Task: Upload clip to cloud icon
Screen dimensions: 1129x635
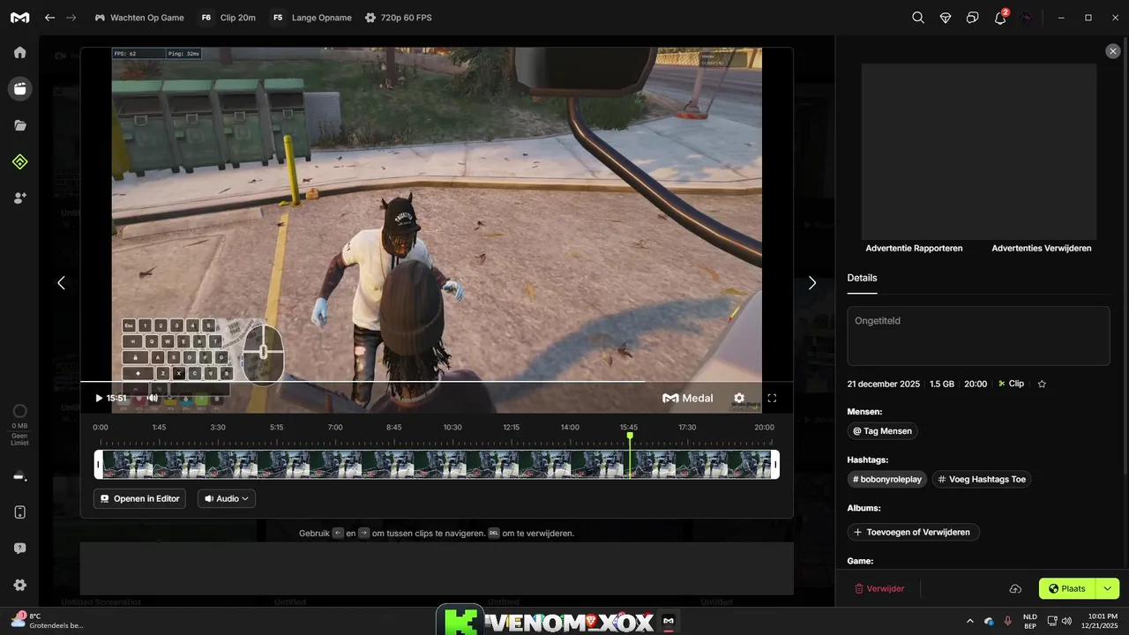Action: pos(1015,588)
